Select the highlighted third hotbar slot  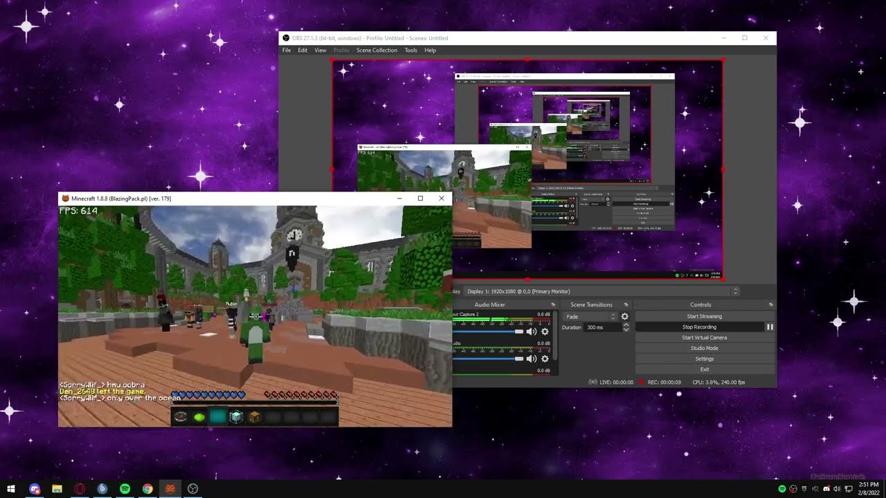(218, 416)
